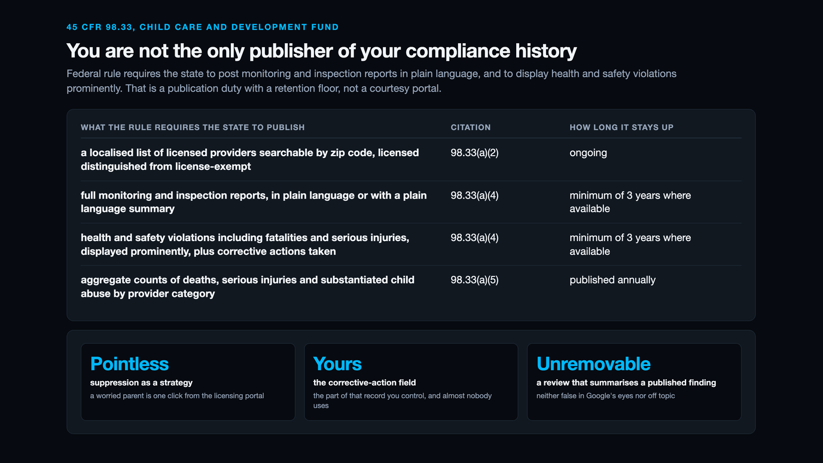The image size is (823, 463).
Task: Select 'a review that summarises a published finding'
Action: [x=626, y=383]
